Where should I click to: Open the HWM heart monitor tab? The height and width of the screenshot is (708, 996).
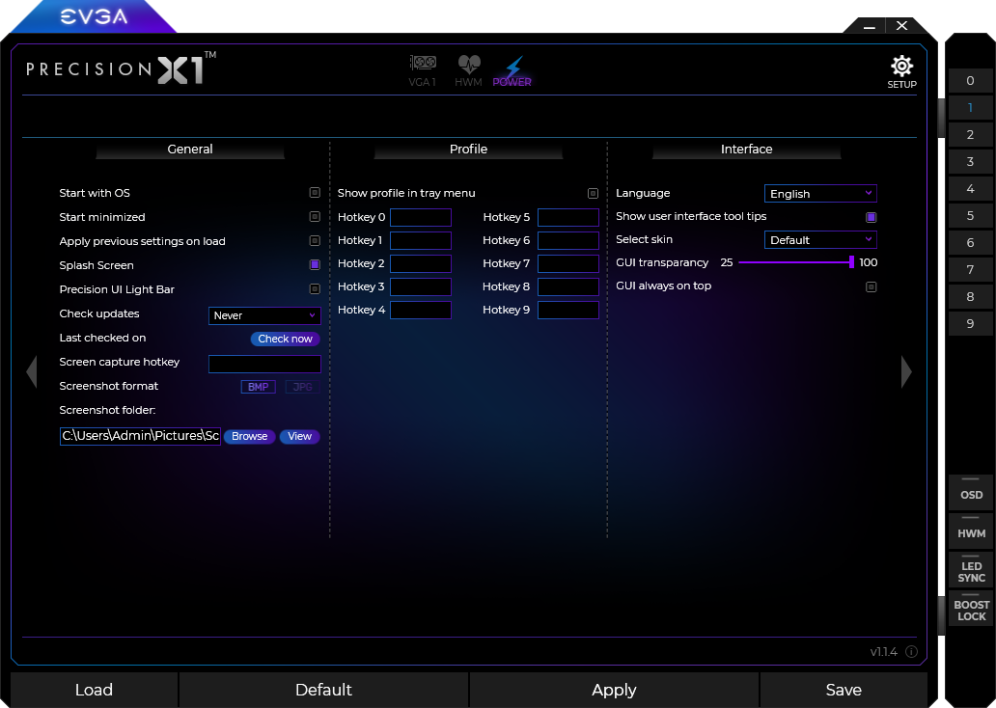click(468, 70)
